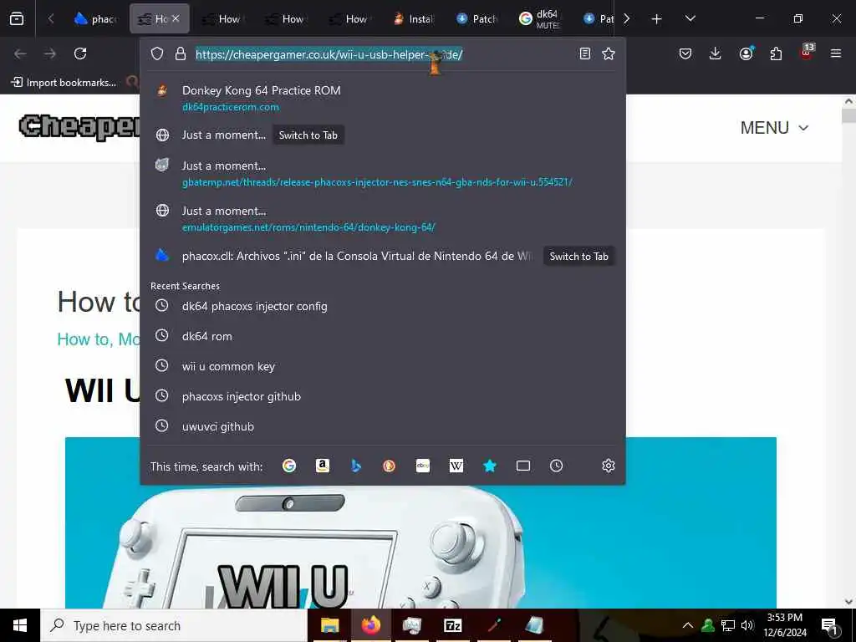Screen dimensions: 856x642
Task: Open the notification center icon
Action: pos(829,626)
